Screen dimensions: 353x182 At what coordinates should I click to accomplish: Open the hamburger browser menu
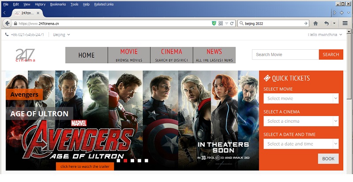(345, 23)
